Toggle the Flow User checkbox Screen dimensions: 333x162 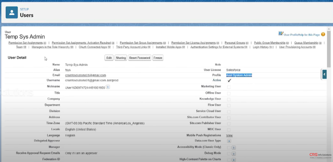point(229,105)
